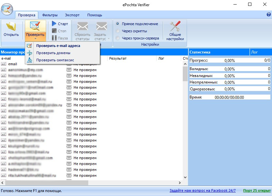This screenshot has height=196, width=272.
Task: Click the Невалидных statistics row
Action: pyautogui.click(x=230, y=76)
